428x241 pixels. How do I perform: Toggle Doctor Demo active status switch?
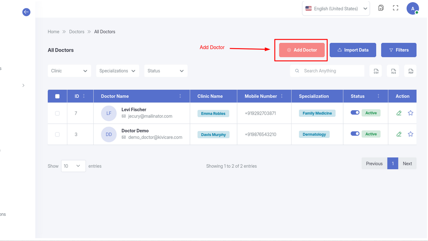pyautogui.click(x=355, y=134)
